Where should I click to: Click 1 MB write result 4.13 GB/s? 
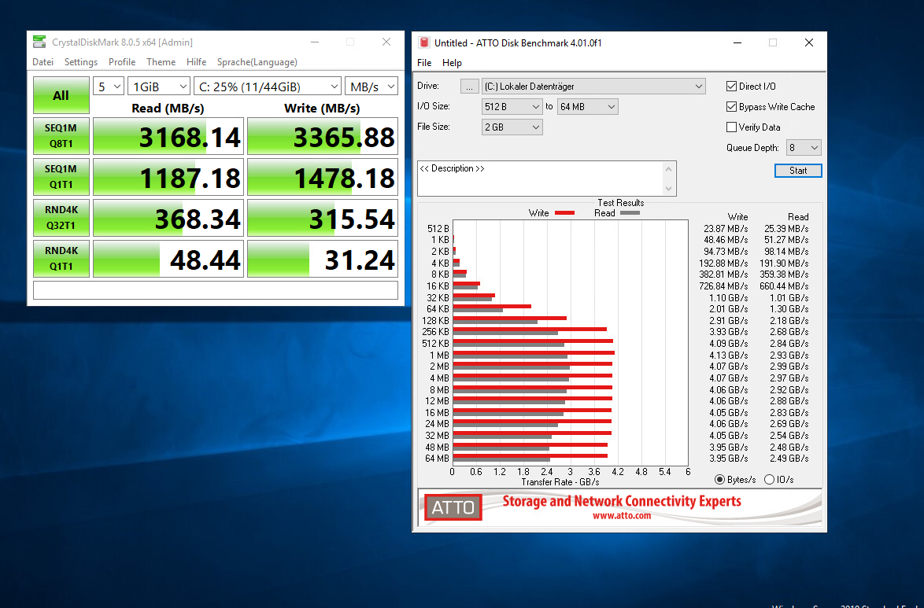[728, 356]
